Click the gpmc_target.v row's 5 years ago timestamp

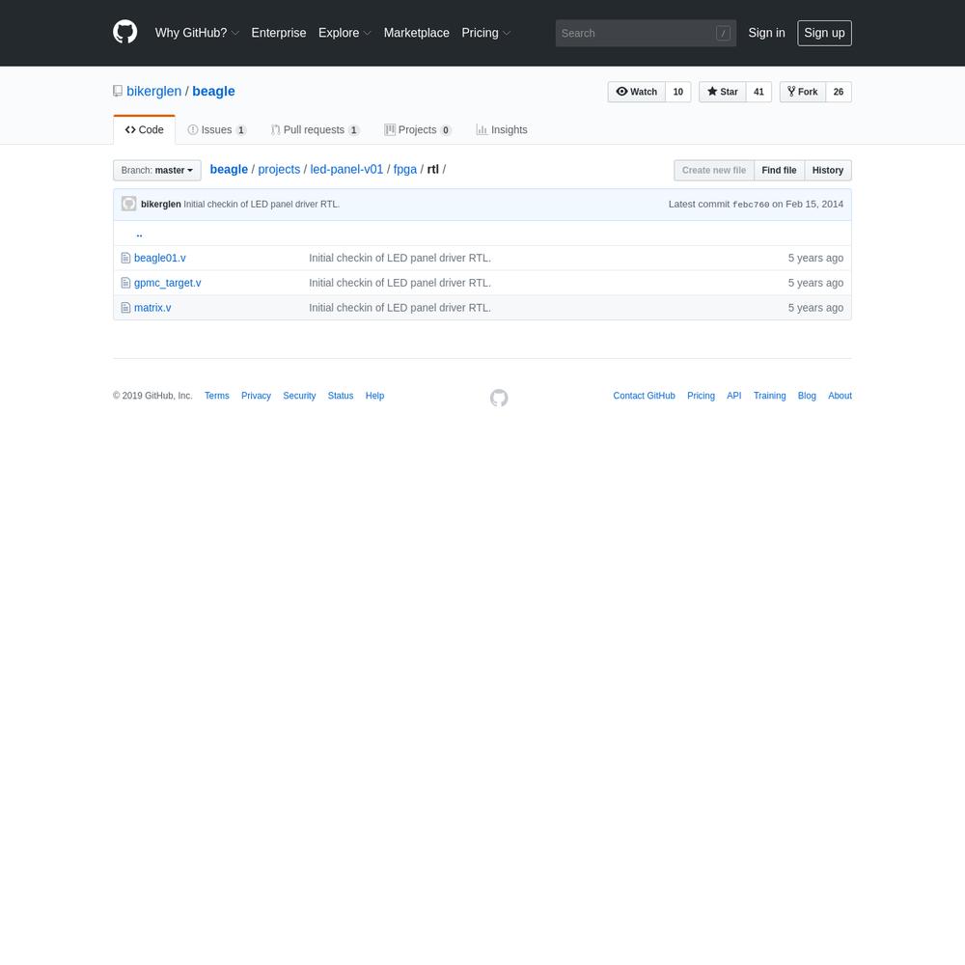(816, 283)
